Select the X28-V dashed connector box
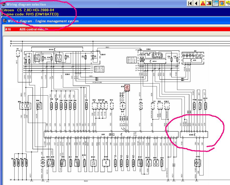The width and height of the screenshot is (230, 185). [167, 106]
